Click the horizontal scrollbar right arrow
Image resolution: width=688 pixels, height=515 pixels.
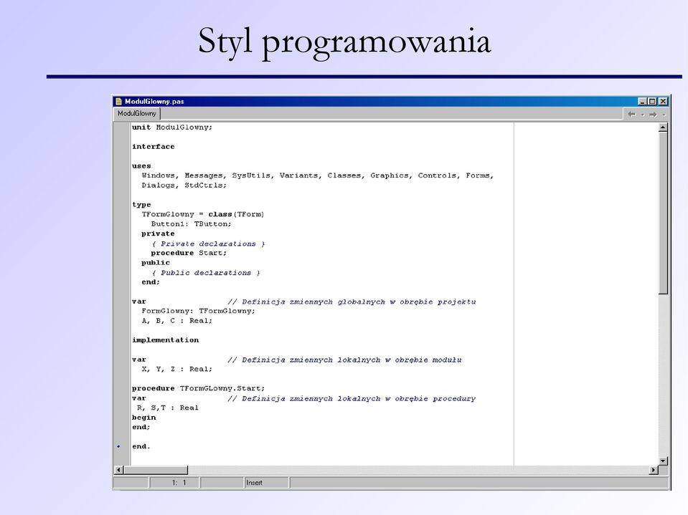pos(654,470)
